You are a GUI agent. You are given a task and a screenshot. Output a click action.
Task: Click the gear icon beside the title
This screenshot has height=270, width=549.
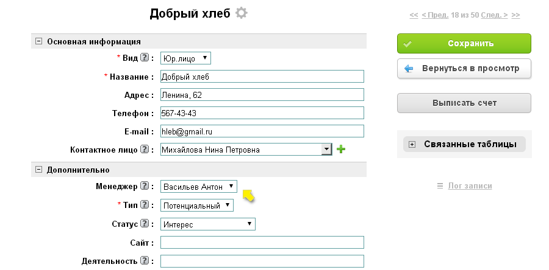(242, 13)
